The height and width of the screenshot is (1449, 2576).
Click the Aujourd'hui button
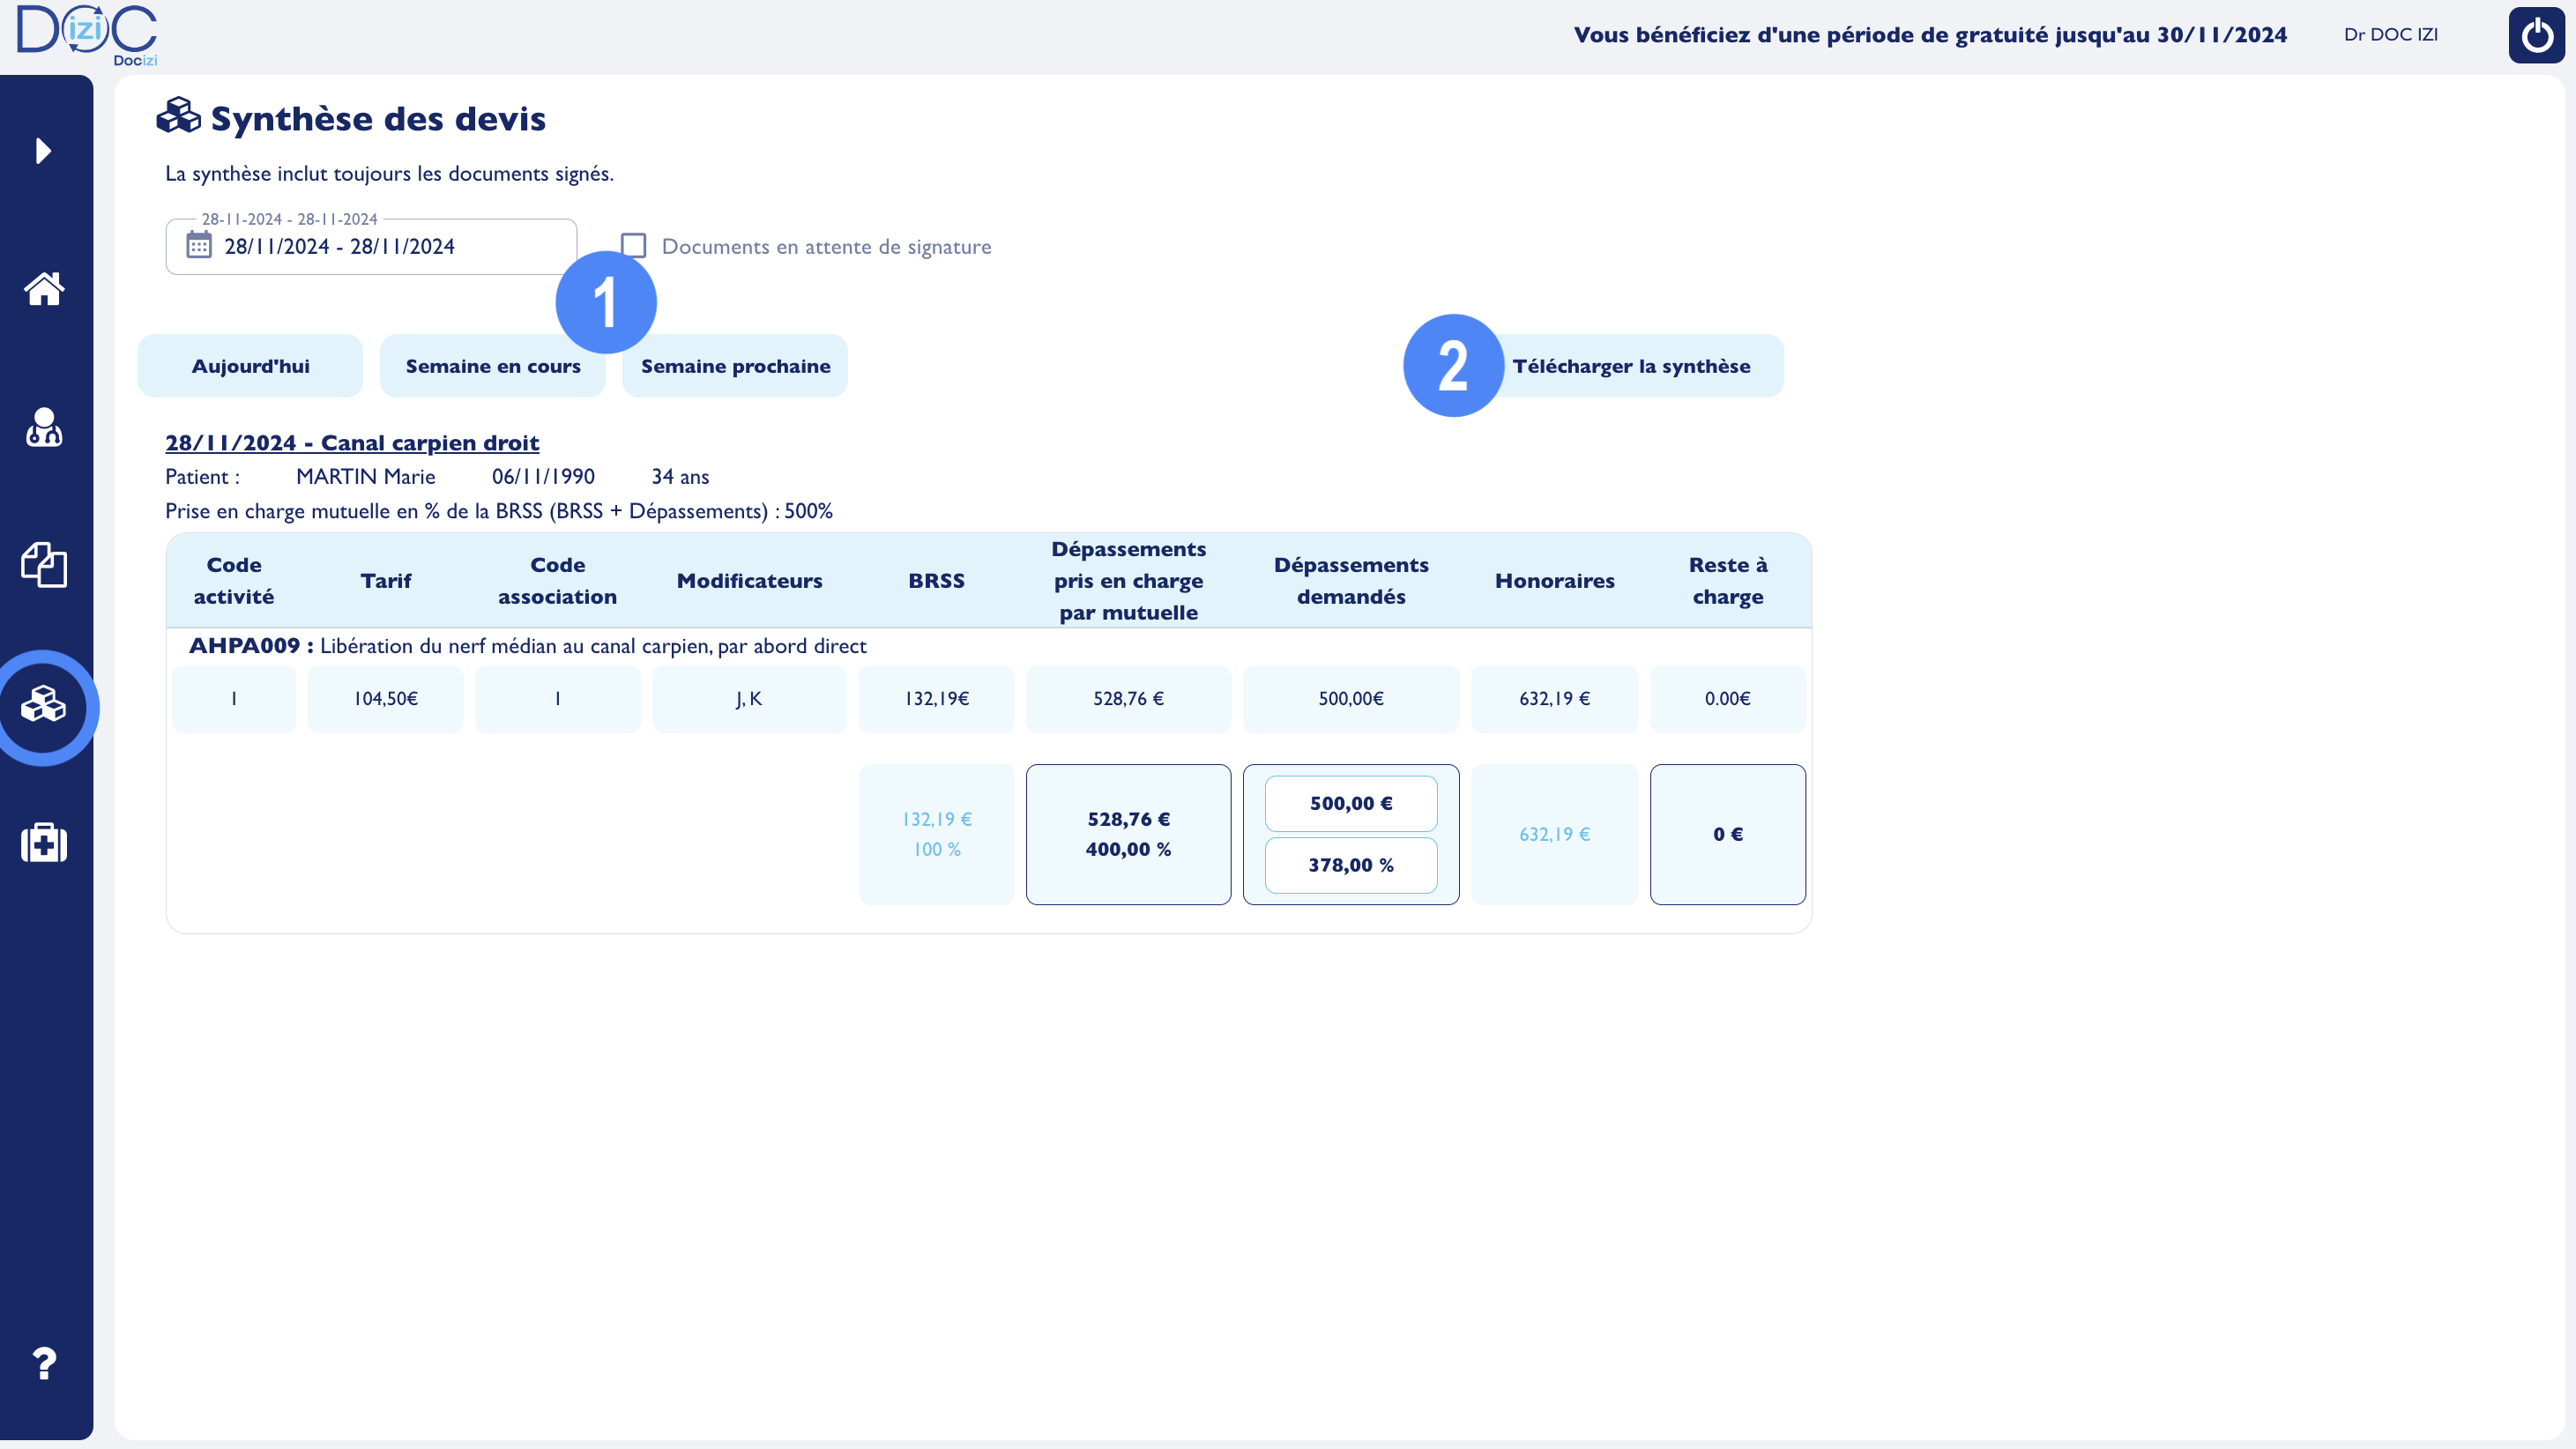tap(250, 366)
